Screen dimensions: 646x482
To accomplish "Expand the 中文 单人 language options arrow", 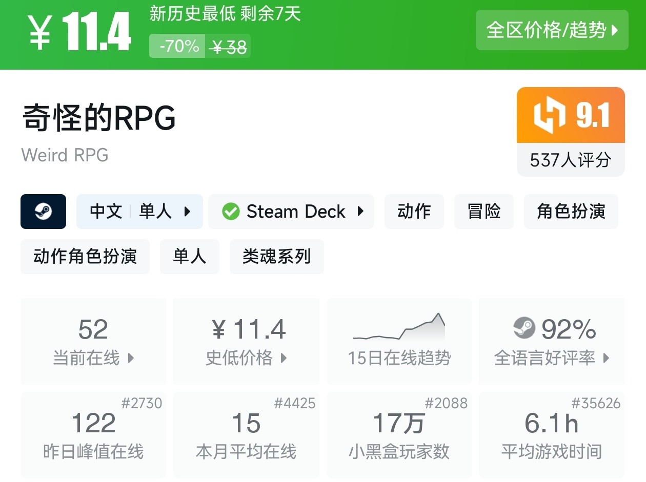I will coord(187,212).
